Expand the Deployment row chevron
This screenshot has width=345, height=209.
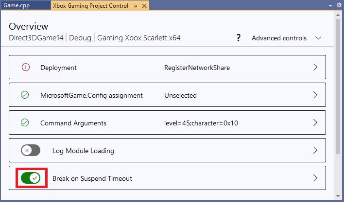315,67
